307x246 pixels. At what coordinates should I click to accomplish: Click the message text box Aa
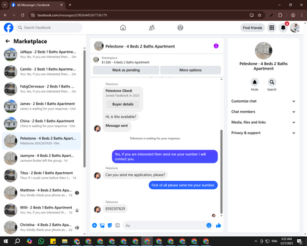coord(164,226)
